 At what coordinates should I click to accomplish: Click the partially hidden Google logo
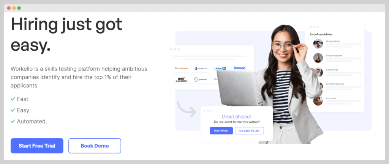point(215,80)
